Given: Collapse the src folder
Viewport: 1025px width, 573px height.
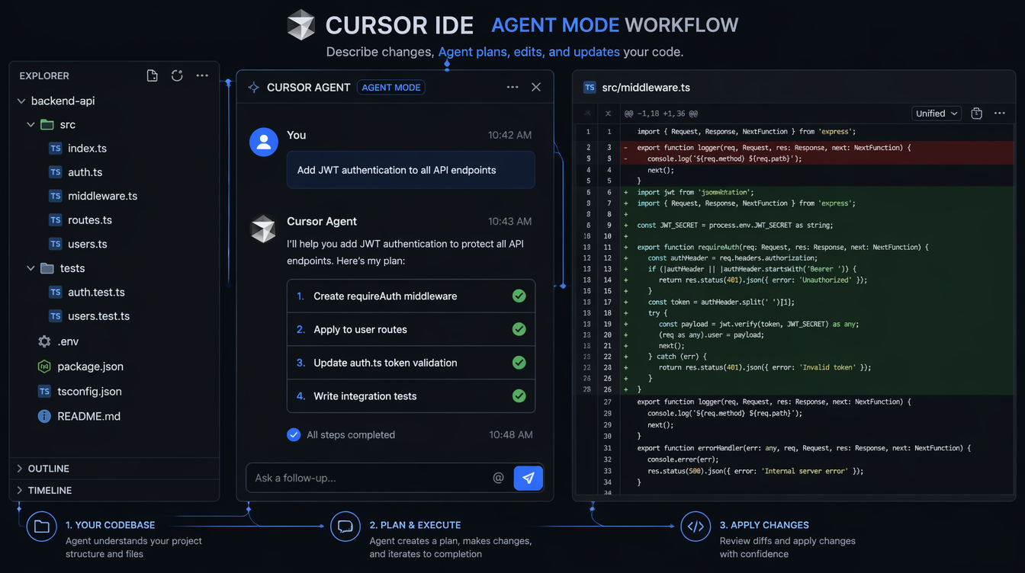Looking at the screenshot, I should click(31, 124).
